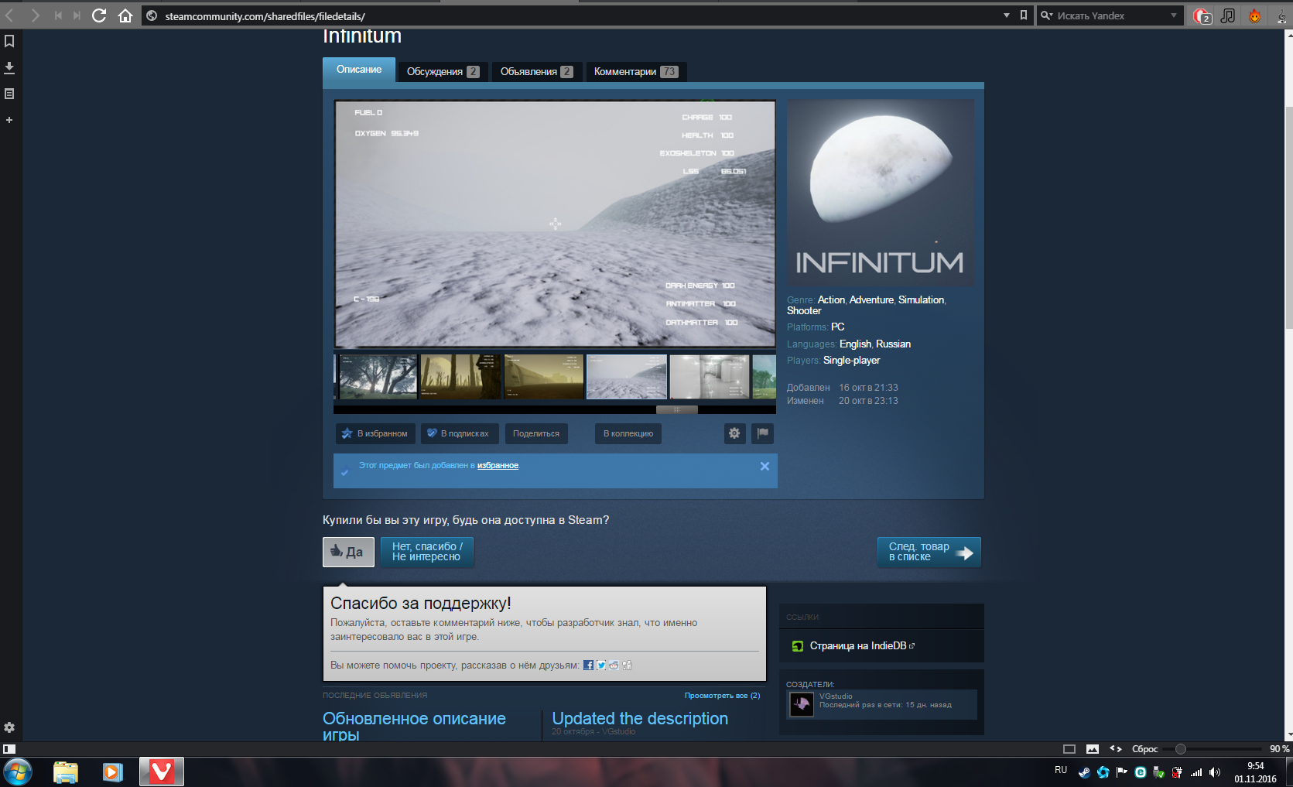Vote Нет, спасибо / Не интересно

427,552
